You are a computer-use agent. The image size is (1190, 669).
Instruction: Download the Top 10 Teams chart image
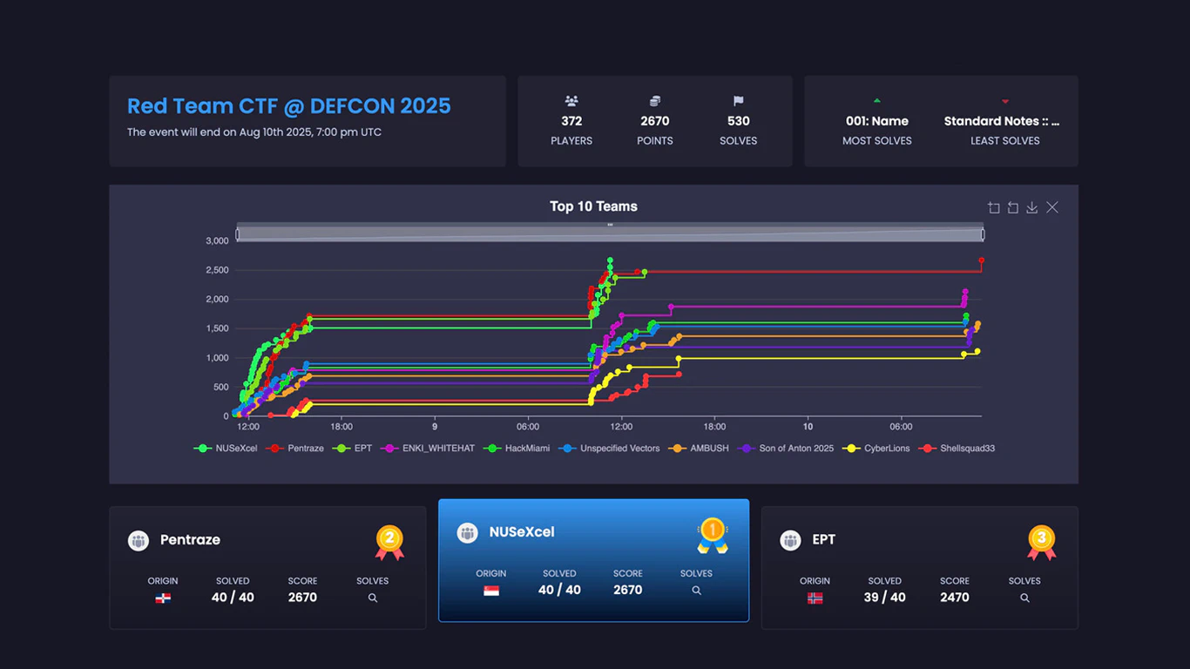click(1032, 207)
